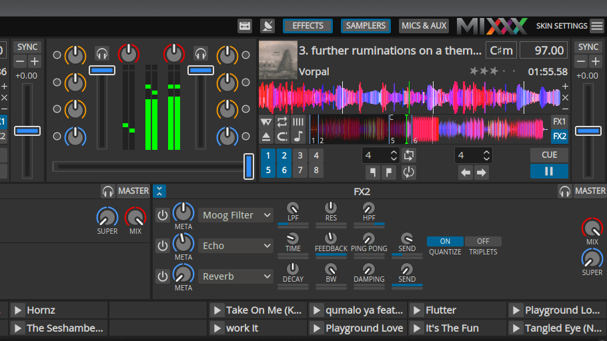Toggle the Echo QUANTIZE ON button

coord(445,241)
